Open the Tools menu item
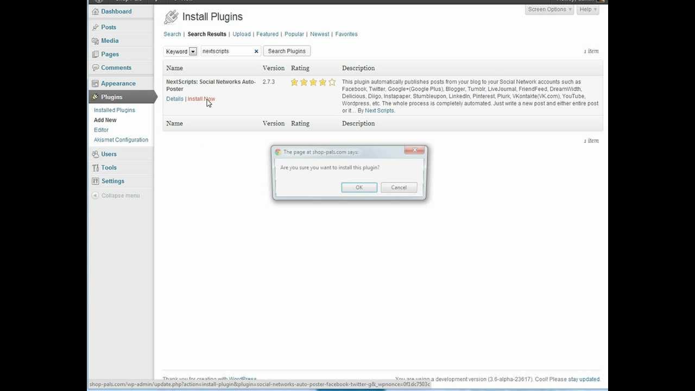Image resolution: width=695 pixels, height=391 pixels. 109,168
